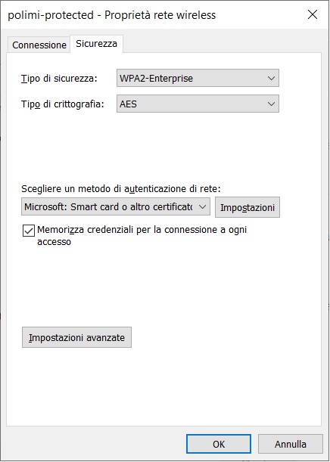Click the Memorizza credenziali per la connessione label

pos(142,235)
